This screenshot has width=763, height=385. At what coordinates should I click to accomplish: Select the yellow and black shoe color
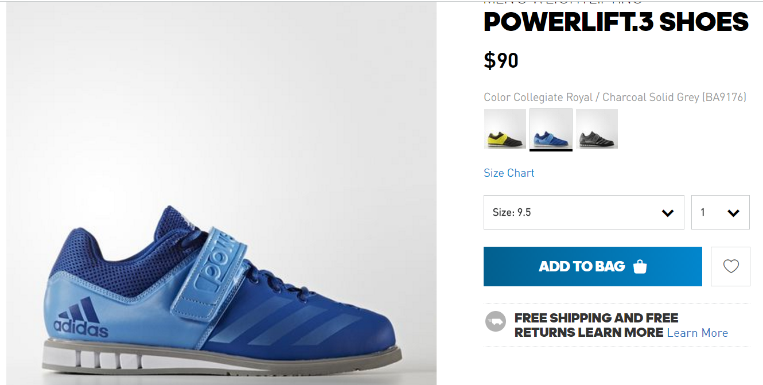click(505, 129)
